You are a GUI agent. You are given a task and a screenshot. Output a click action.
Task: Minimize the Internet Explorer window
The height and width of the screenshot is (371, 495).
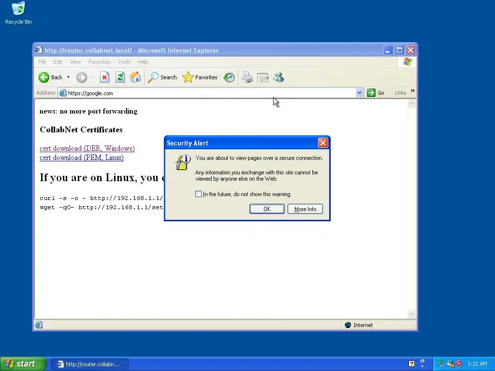[x=388, y=50]
